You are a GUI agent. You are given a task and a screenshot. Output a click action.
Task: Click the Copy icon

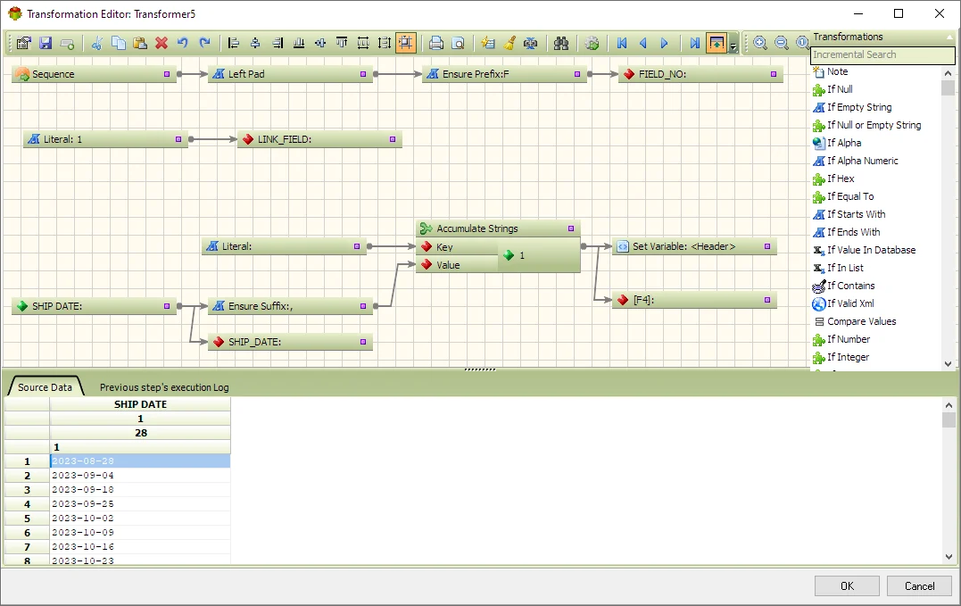(119, 43)
